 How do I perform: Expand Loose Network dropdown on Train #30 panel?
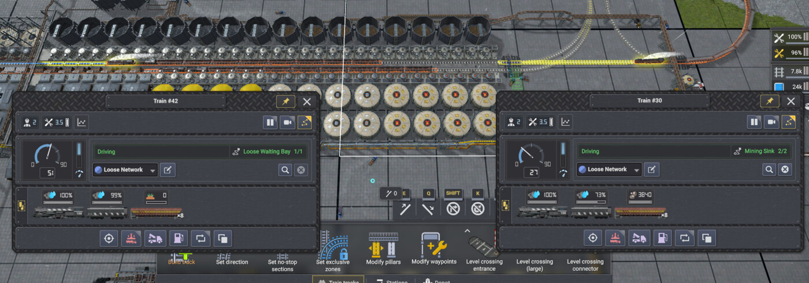609,169
